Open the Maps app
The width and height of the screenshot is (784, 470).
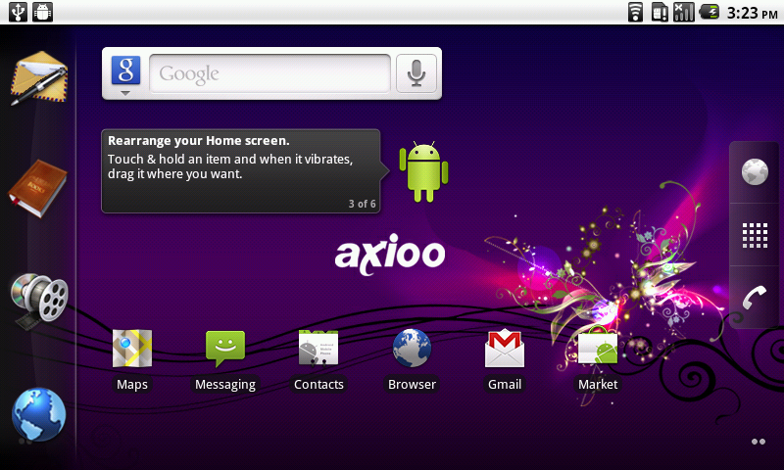click(x=132, y=359)
